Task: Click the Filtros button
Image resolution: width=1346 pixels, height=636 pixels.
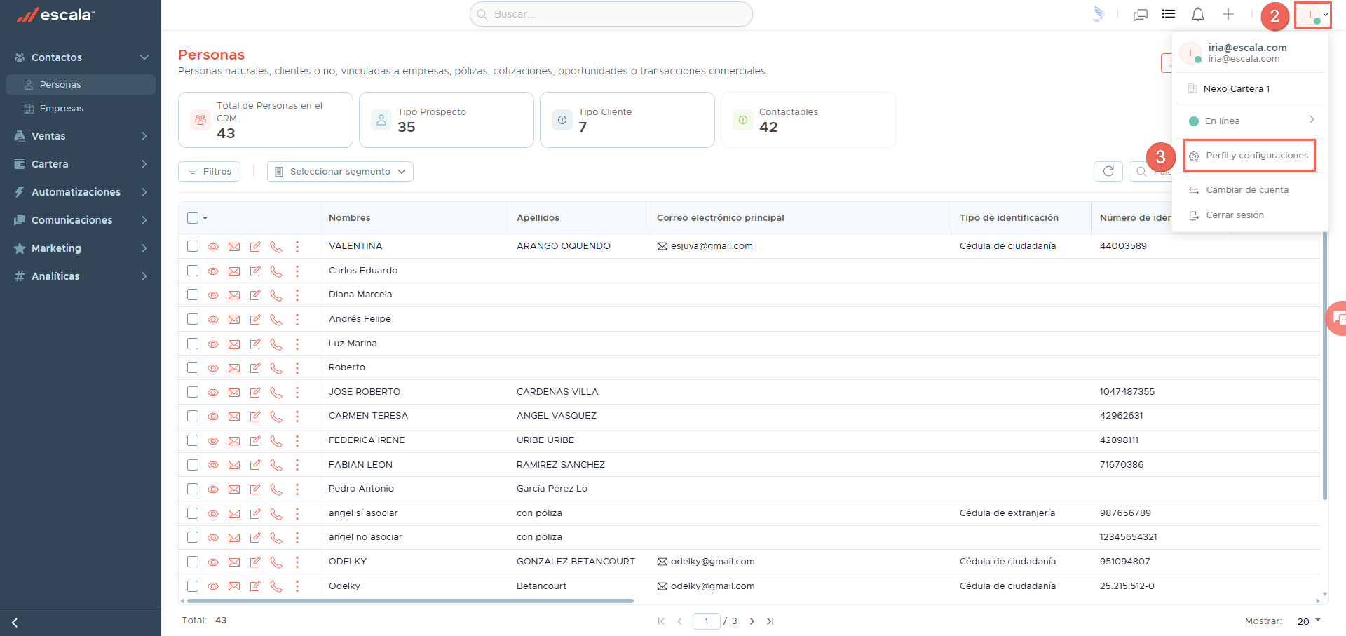Action: tap(210, 172)
